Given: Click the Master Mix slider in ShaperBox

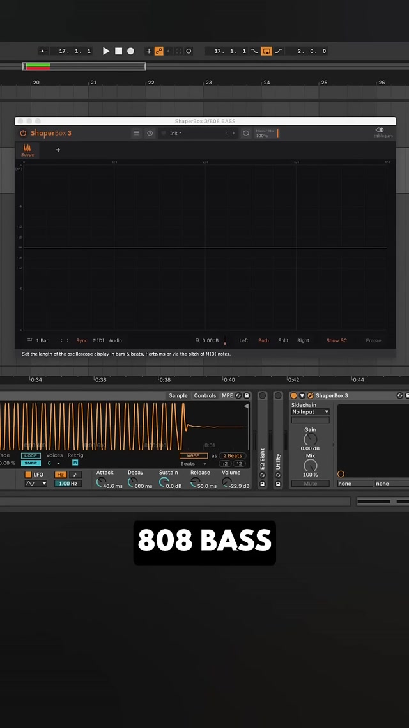Looking at the screenshot, I should [267, 133].
